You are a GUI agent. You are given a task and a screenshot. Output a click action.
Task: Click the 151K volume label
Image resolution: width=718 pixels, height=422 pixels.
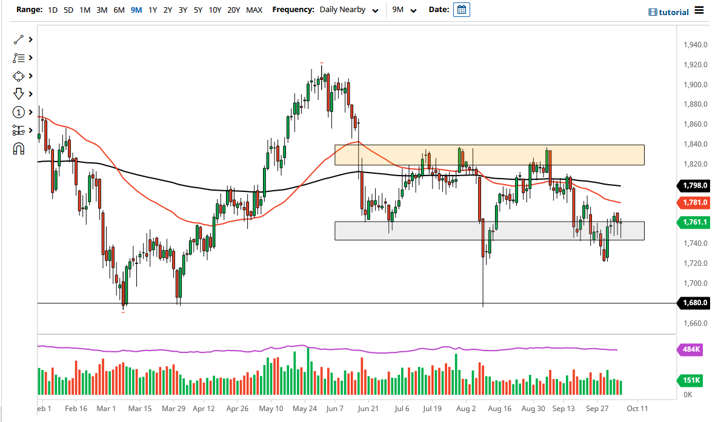690,380
